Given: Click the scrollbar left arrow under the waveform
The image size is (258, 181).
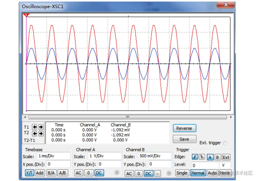Looking at the screenshot, I should 25,117.
